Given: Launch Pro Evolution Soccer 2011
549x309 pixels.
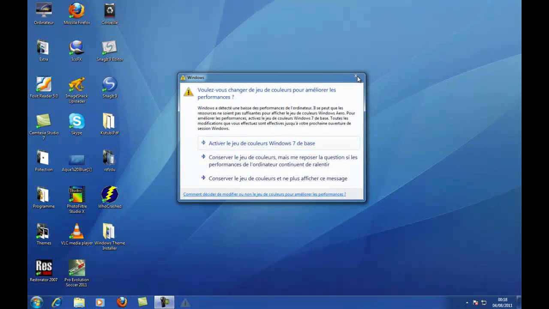Looking at the screenshot, I should pyautogui.click(x=77, y=273).
